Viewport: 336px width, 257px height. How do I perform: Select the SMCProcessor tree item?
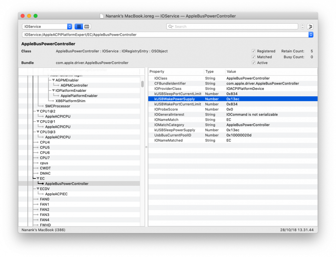pyautogui.click(x=57, y=106)
